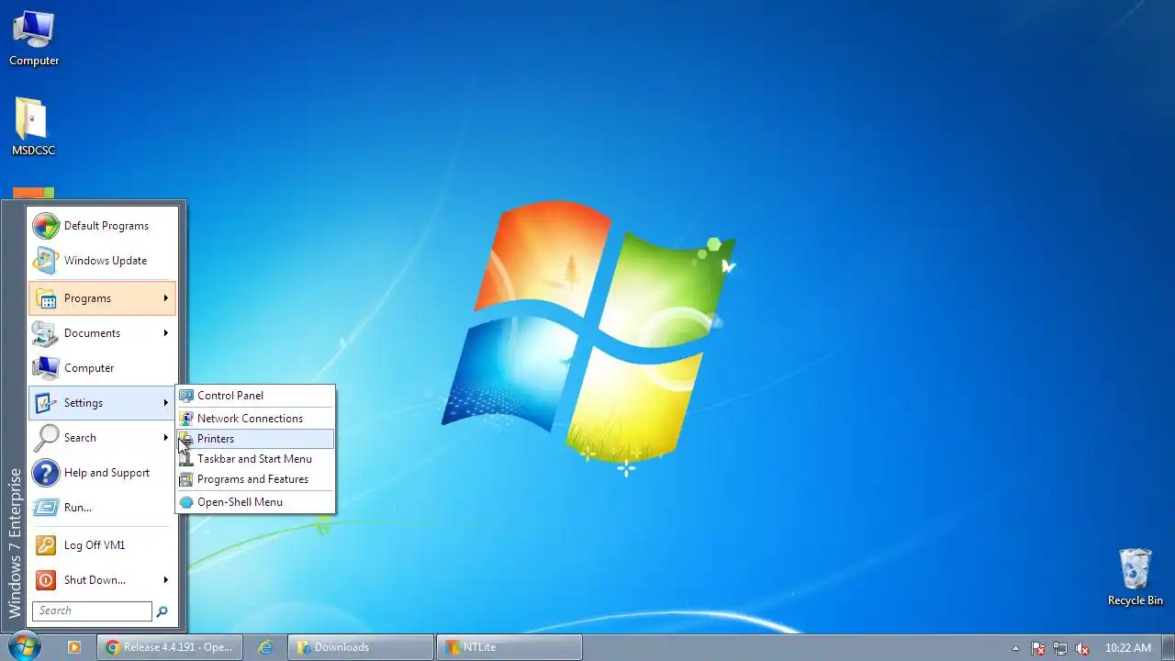Open the network tray icon
1175x661 pixels.
1060,648
